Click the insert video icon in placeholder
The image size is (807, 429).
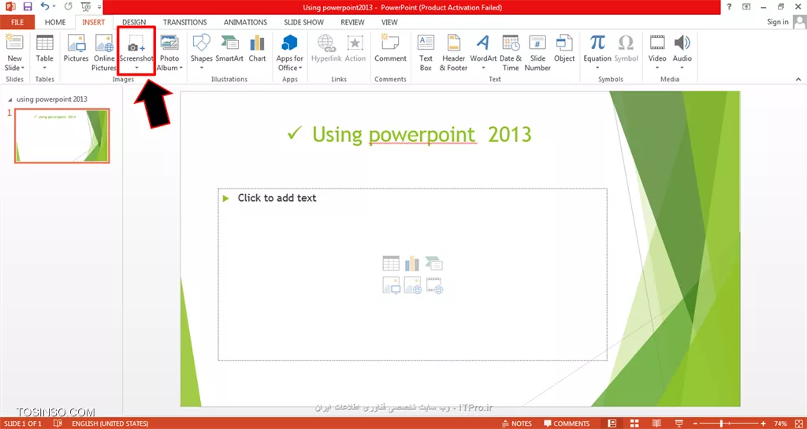[434, 285]
